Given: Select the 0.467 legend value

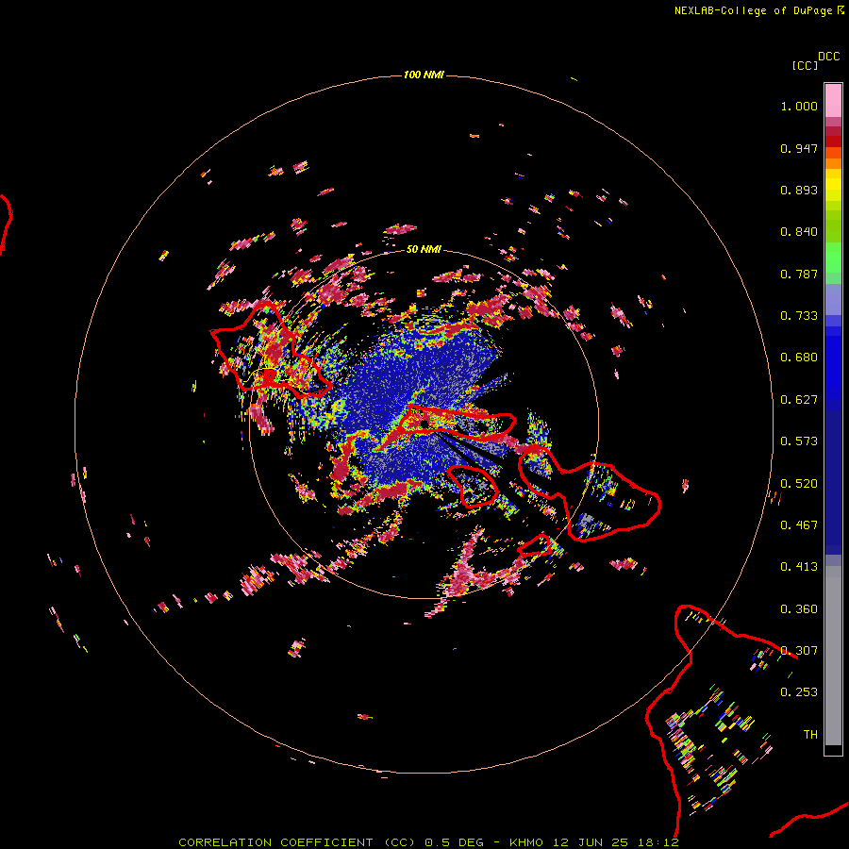Looking at the screenshot, I should click(x=799, y=525).
